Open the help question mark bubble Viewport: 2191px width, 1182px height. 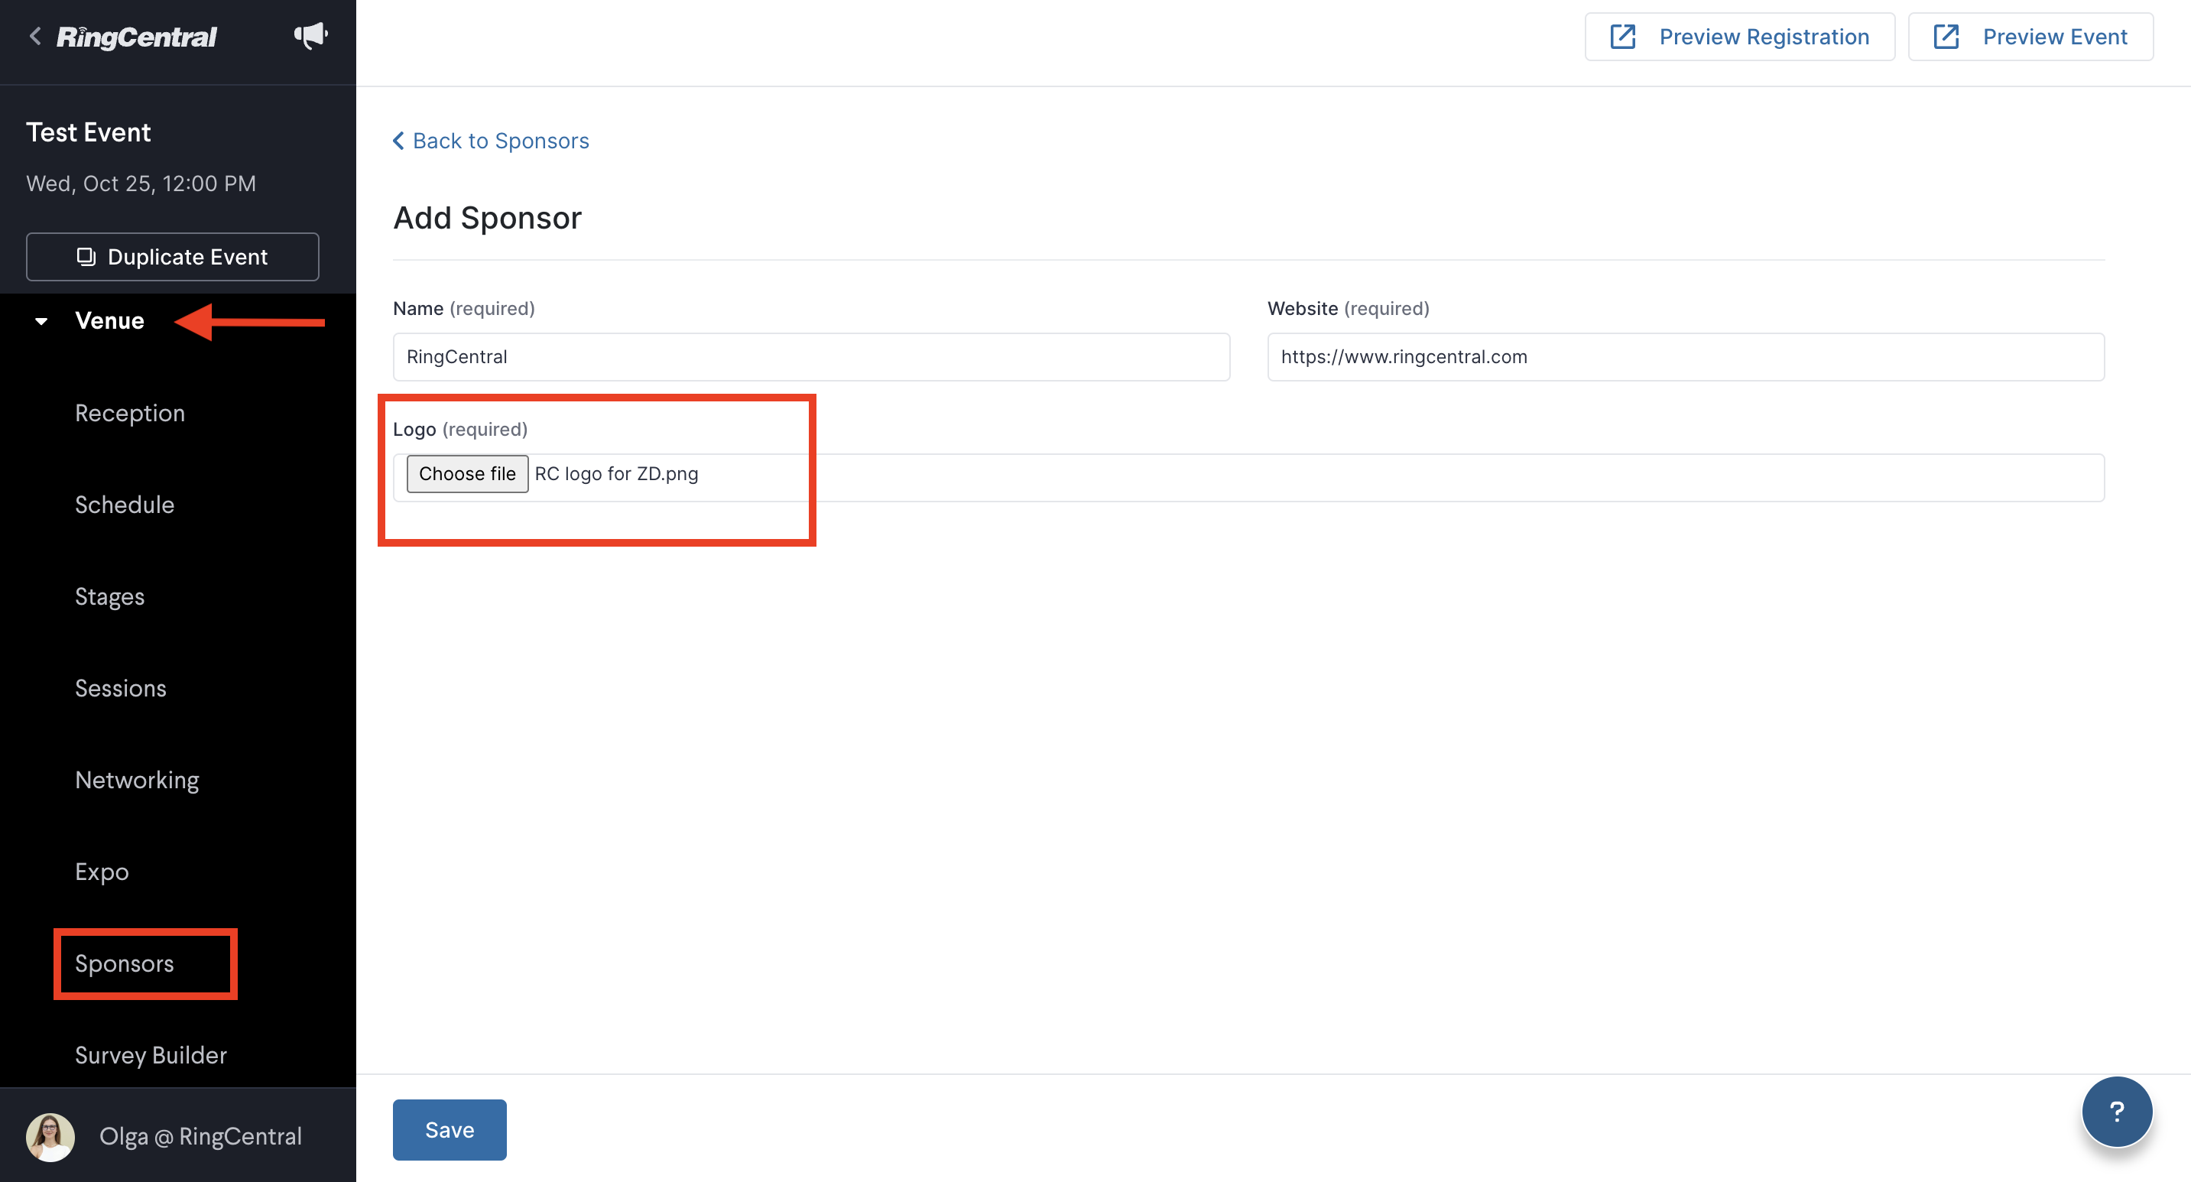pyautogui.click(x=2116, y=1112)
